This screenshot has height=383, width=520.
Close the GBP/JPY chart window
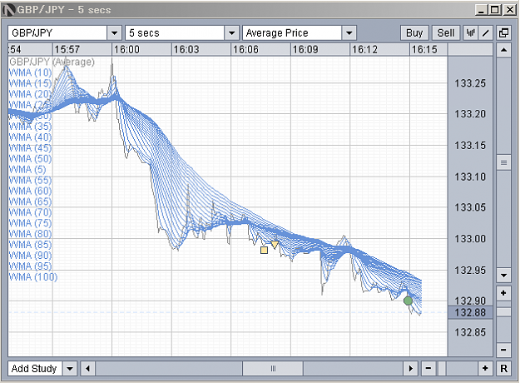(x=510, y=10)
